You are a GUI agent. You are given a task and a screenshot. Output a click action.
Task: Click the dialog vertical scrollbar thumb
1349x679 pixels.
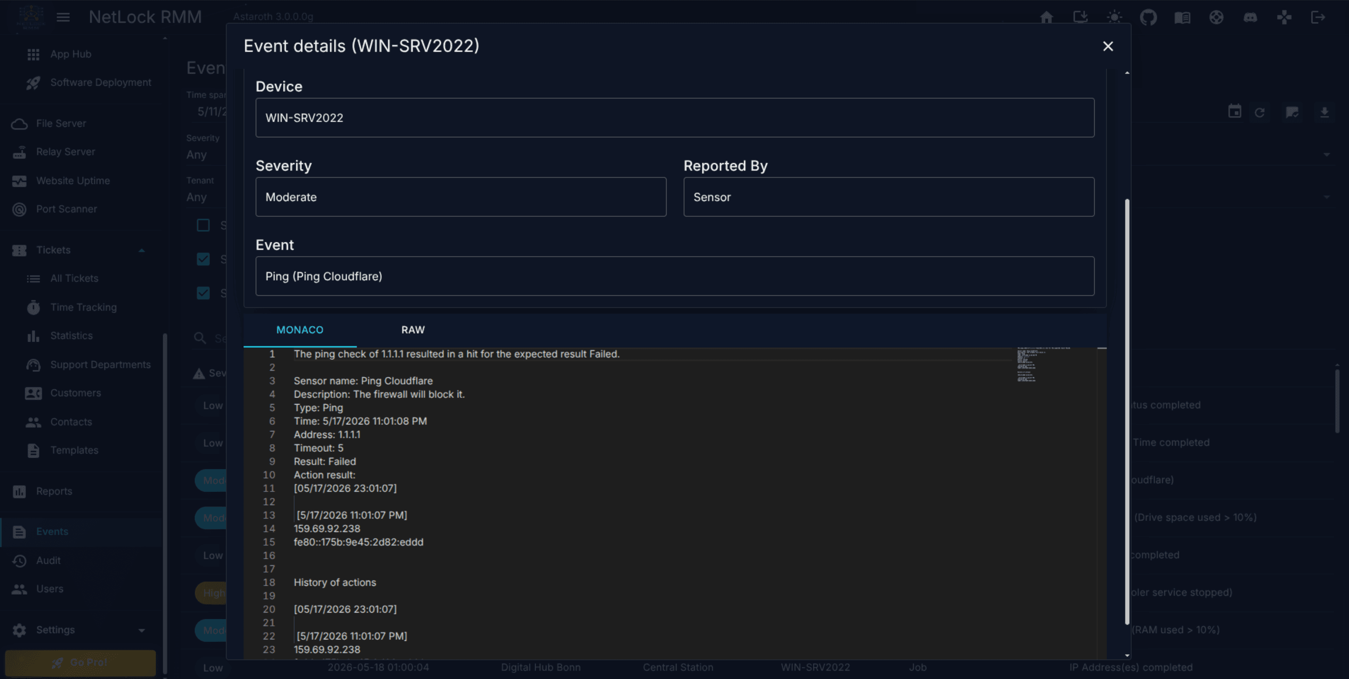[1127, 411]
